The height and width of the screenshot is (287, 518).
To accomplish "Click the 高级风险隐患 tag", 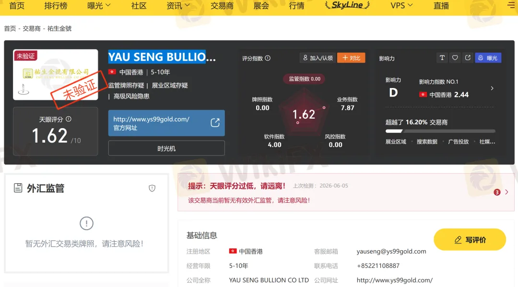I will point(131,96).
